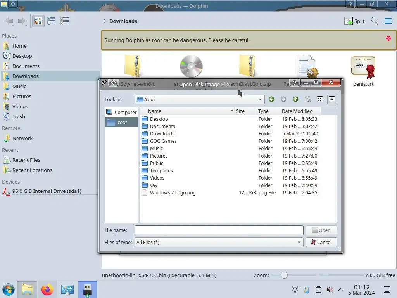
Task: Switch Dolphin to Compact view mode
Action: pyautogui.click(x=52, y=21)
